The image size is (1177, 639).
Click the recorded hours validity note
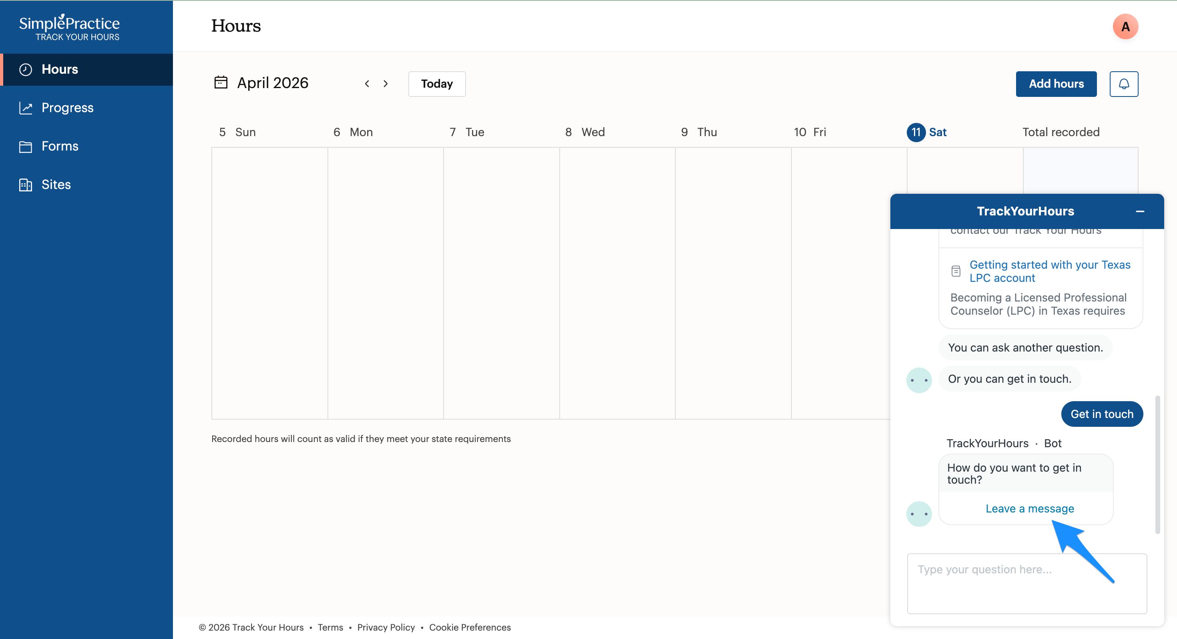pos(361,439)
